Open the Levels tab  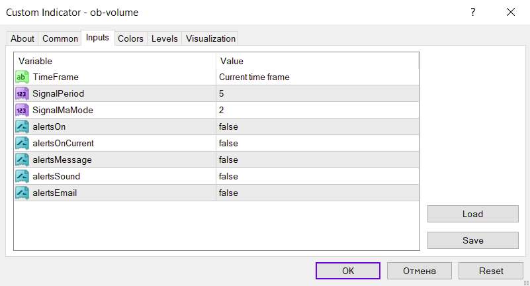[x=165, y=38]
